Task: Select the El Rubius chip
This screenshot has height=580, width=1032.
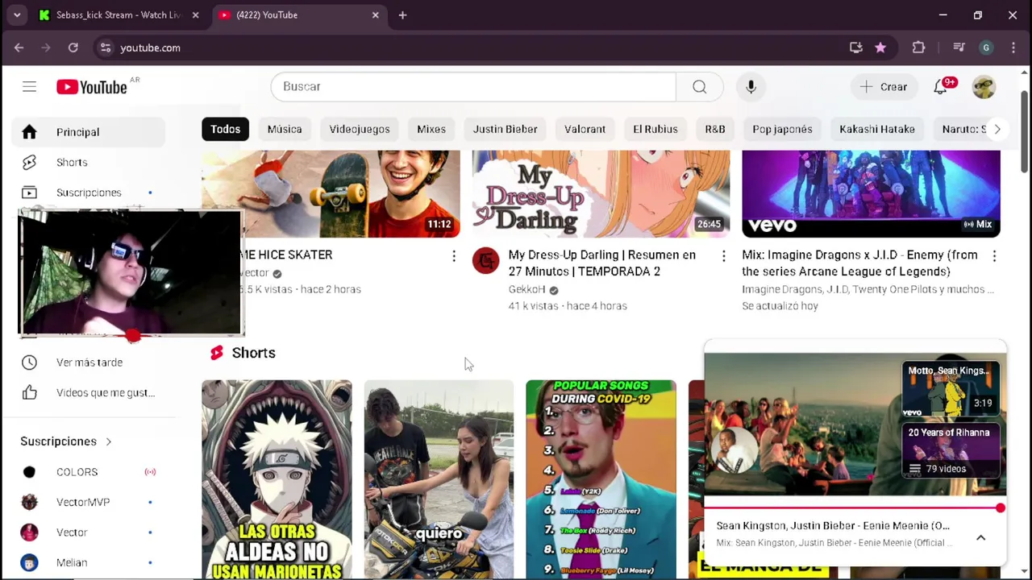Action: (655, 129)
